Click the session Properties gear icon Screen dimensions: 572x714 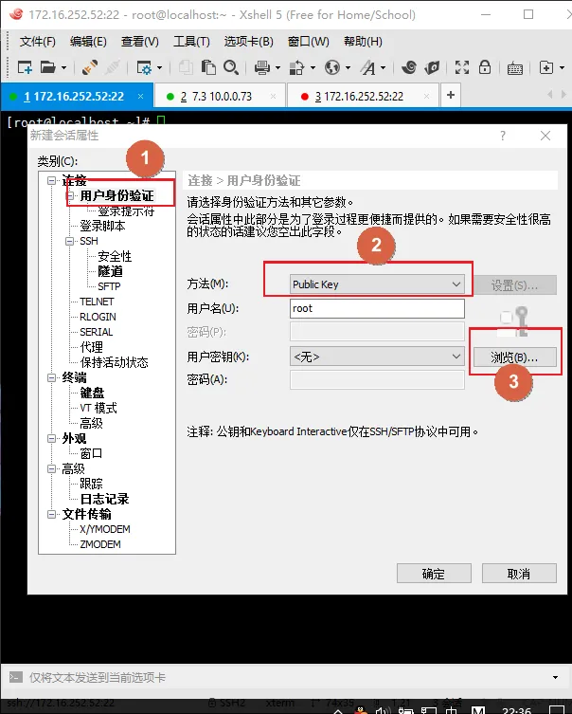pos(144,68)
